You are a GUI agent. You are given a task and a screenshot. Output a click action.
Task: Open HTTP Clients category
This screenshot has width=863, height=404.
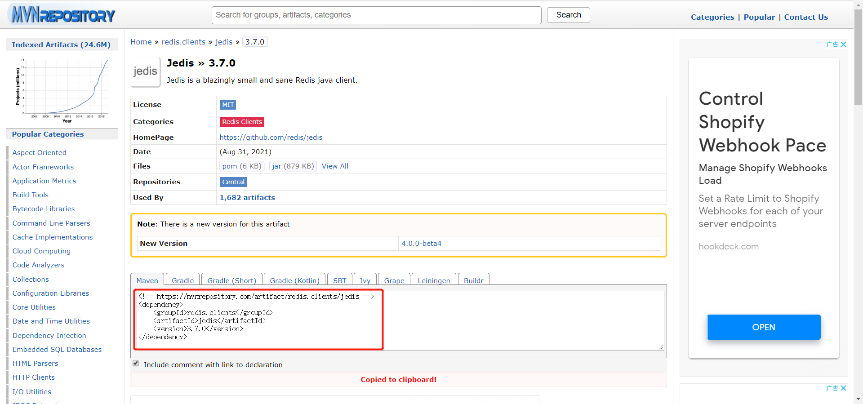[33, 377]
